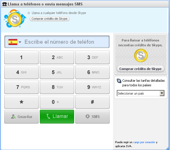
Task: Dial 5 JKL key
Action: pos(57,72)
